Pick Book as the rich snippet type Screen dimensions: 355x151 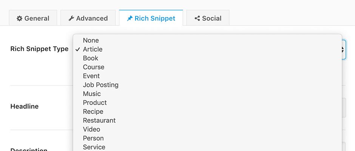(x=91, y=58)
